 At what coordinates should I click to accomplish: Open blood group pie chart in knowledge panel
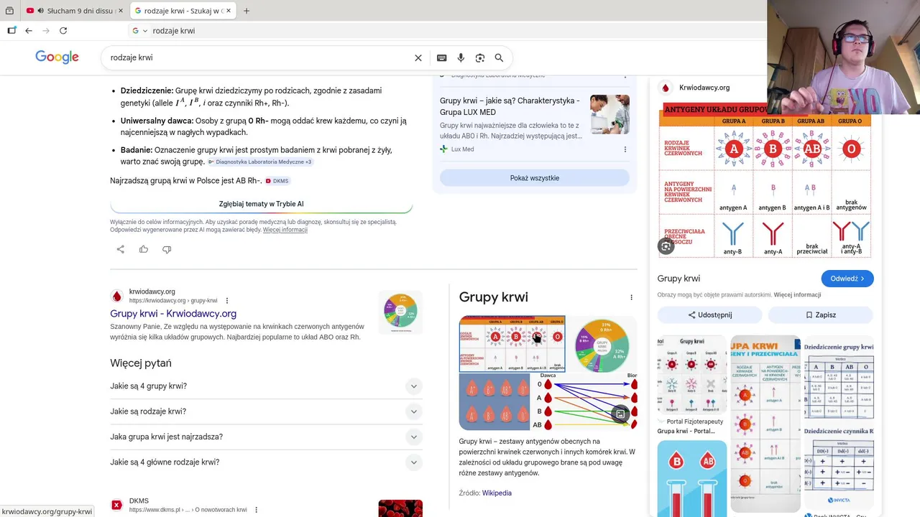[x=602, y=345]
